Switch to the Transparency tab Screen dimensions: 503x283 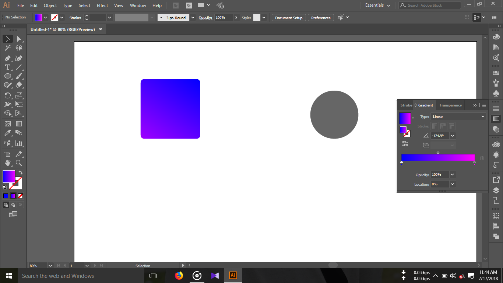tap(450, 105)
